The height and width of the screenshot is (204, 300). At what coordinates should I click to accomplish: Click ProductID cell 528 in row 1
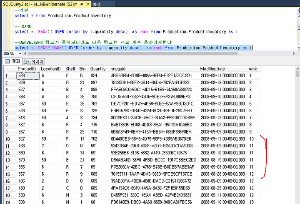28,76
